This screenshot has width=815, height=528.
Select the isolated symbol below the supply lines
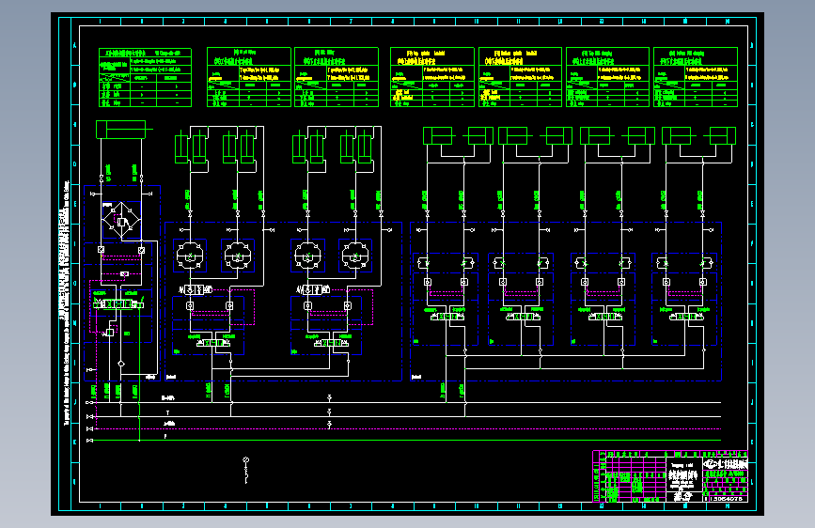(246, 470)
